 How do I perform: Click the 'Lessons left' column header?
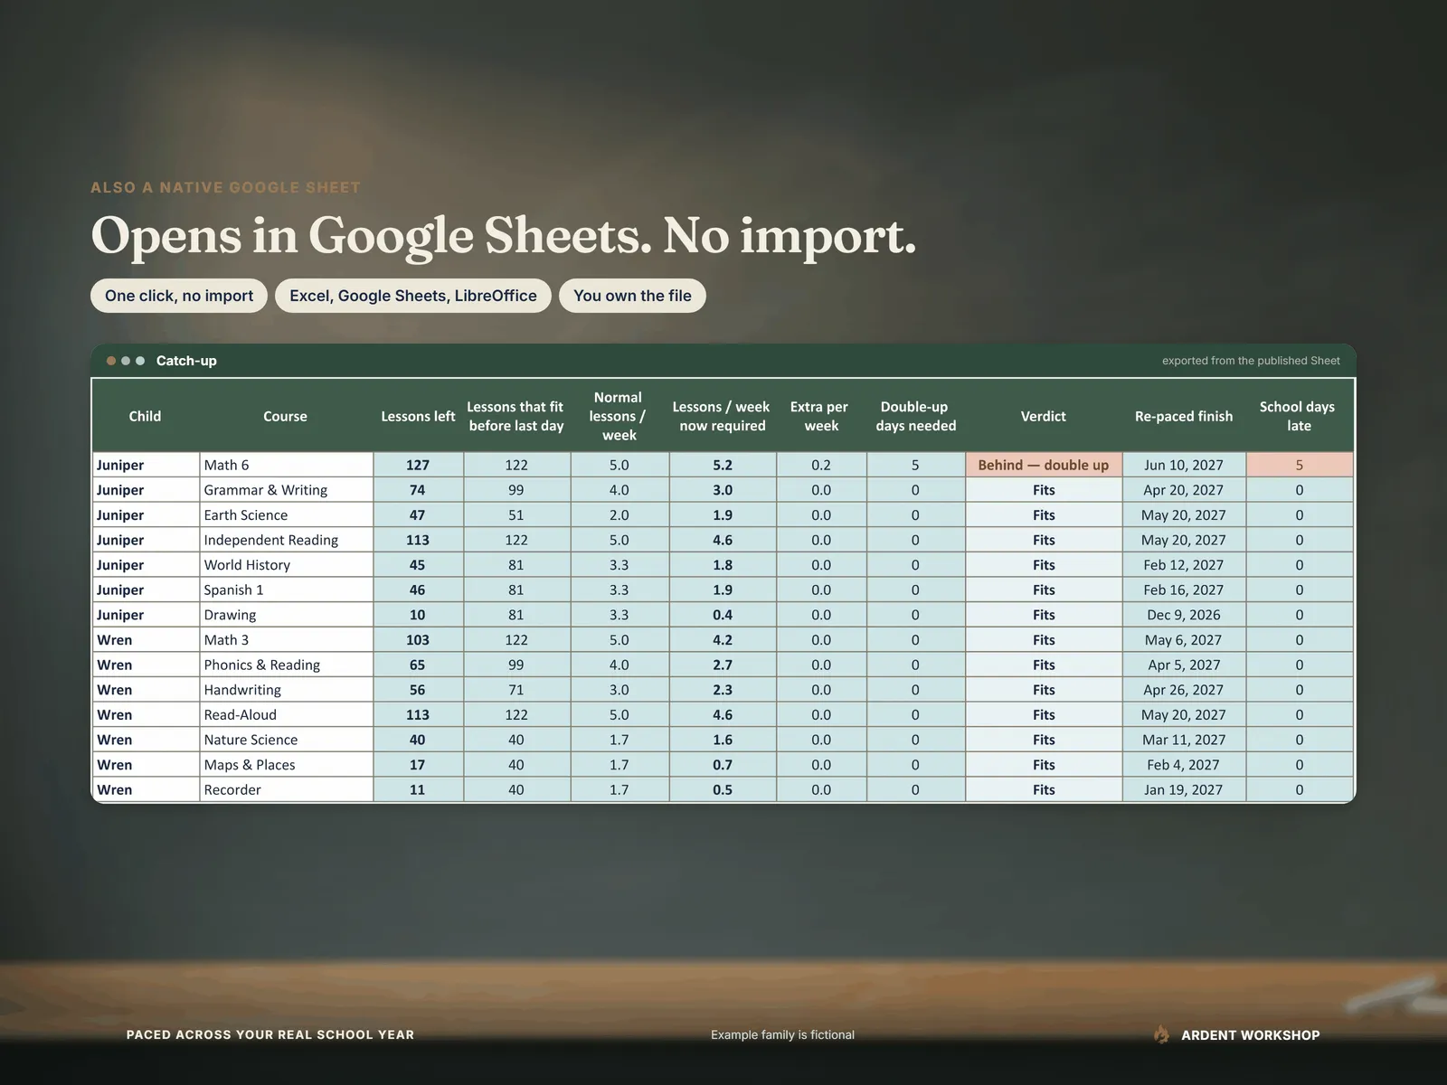pos(418,416)
